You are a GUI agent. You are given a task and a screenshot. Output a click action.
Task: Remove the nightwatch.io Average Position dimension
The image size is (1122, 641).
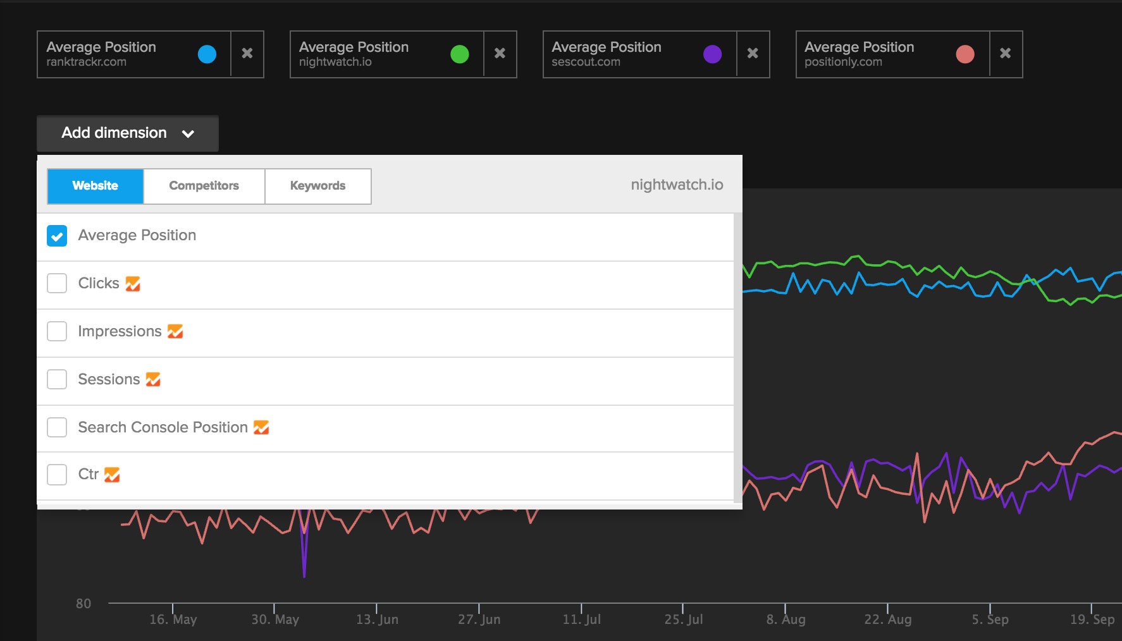500,54
